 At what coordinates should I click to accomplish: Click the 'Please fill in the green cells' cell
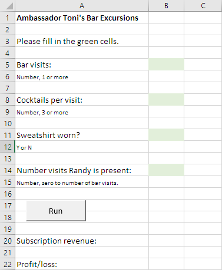[x=82, y=41]
